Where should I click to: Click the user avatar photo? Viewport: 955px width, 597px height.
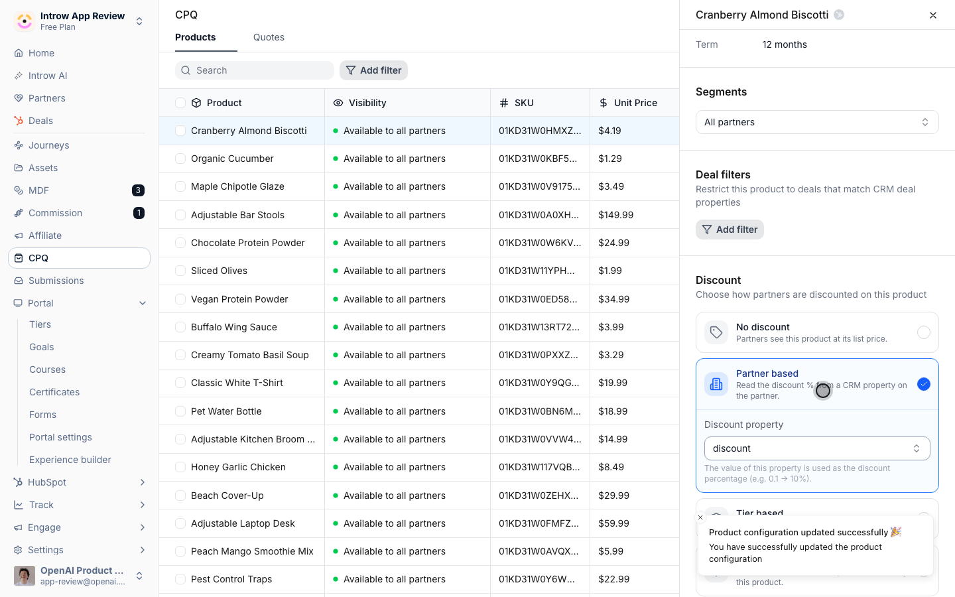pyautogui.click(x=25, y=576)
